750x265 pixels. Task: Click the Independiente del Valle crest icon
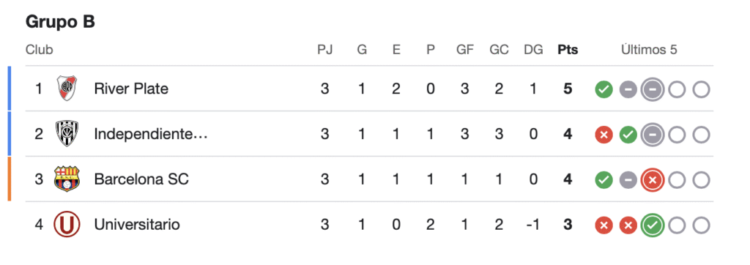coord(67,133)
